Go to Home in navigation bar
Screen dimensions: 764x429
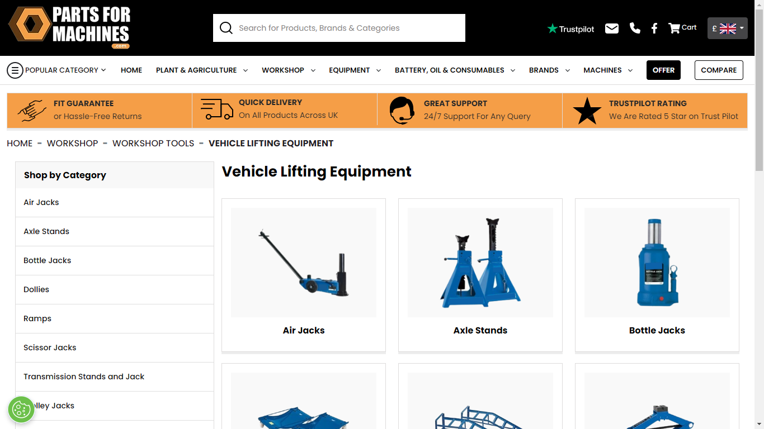click(x=131, y=70)
